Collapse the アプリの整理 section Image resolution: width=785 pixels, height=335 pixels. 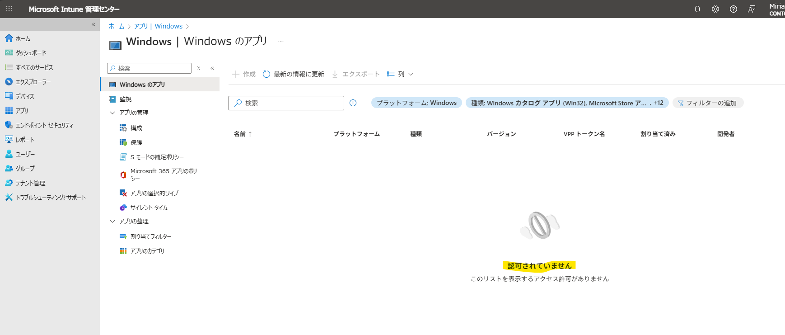(112, 221)
